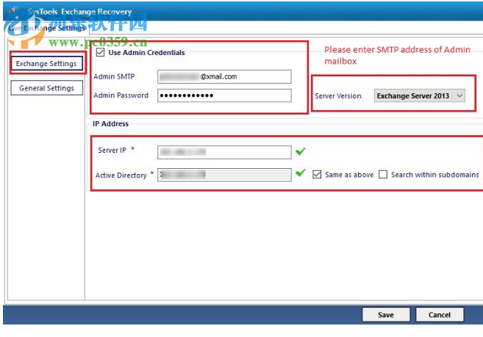Save the Exchange settings

pos(386,314)
